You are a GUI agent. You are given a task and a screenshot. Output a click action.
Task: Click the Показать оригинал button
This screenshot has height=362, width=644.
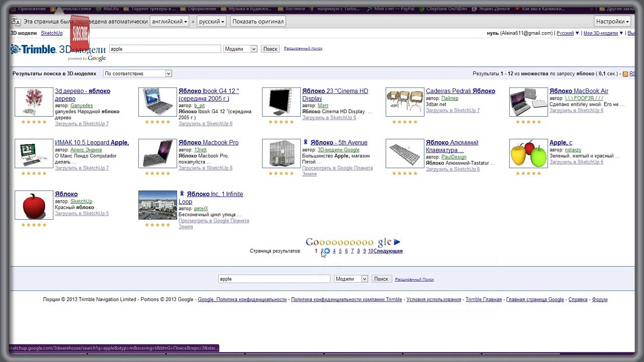(x=258, y=22)
